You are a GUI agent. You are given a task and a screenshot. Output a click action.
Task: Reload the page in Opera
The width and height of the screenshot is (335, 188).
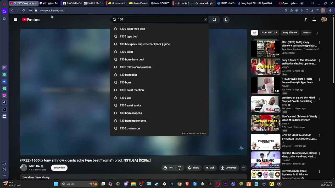click(24, 10)
